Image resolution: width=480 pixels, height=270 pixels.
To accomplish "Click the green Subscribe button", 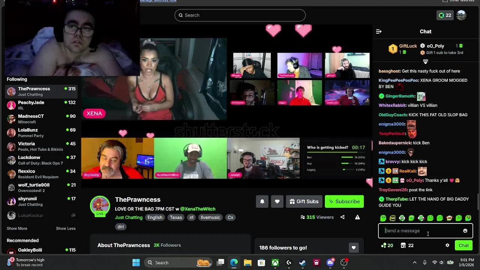I will (344, 201).
